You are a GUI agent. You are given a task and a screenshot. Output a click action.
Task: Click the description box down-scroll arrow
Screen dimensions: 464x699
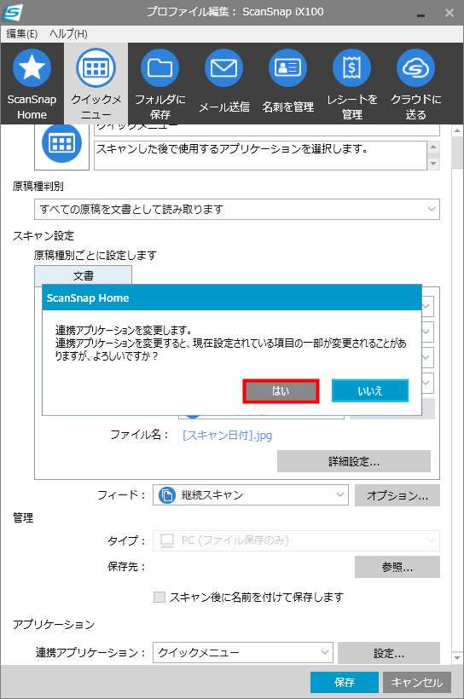(x=433, y=164)
